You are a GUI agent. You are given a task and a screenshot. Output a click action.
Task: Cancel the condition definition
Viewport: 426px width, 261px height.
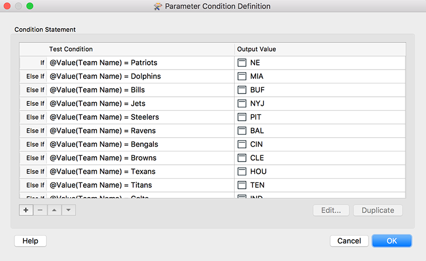(349, 241)
